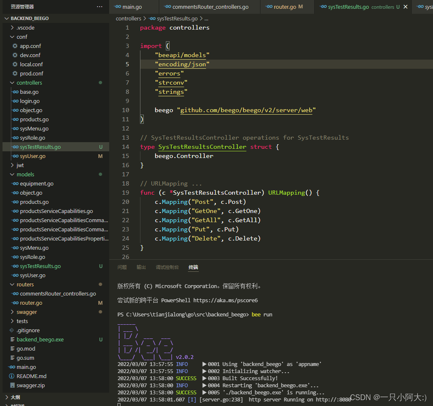Click Go icon of controllers products.go
The width and height of the screenshot is (433, 406).
15,119
